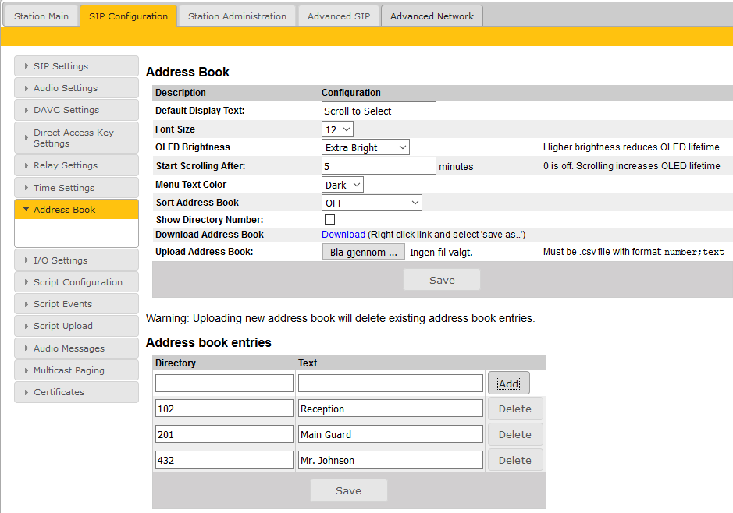
Task: Click the Download address book link
Action: coord(343,235)
